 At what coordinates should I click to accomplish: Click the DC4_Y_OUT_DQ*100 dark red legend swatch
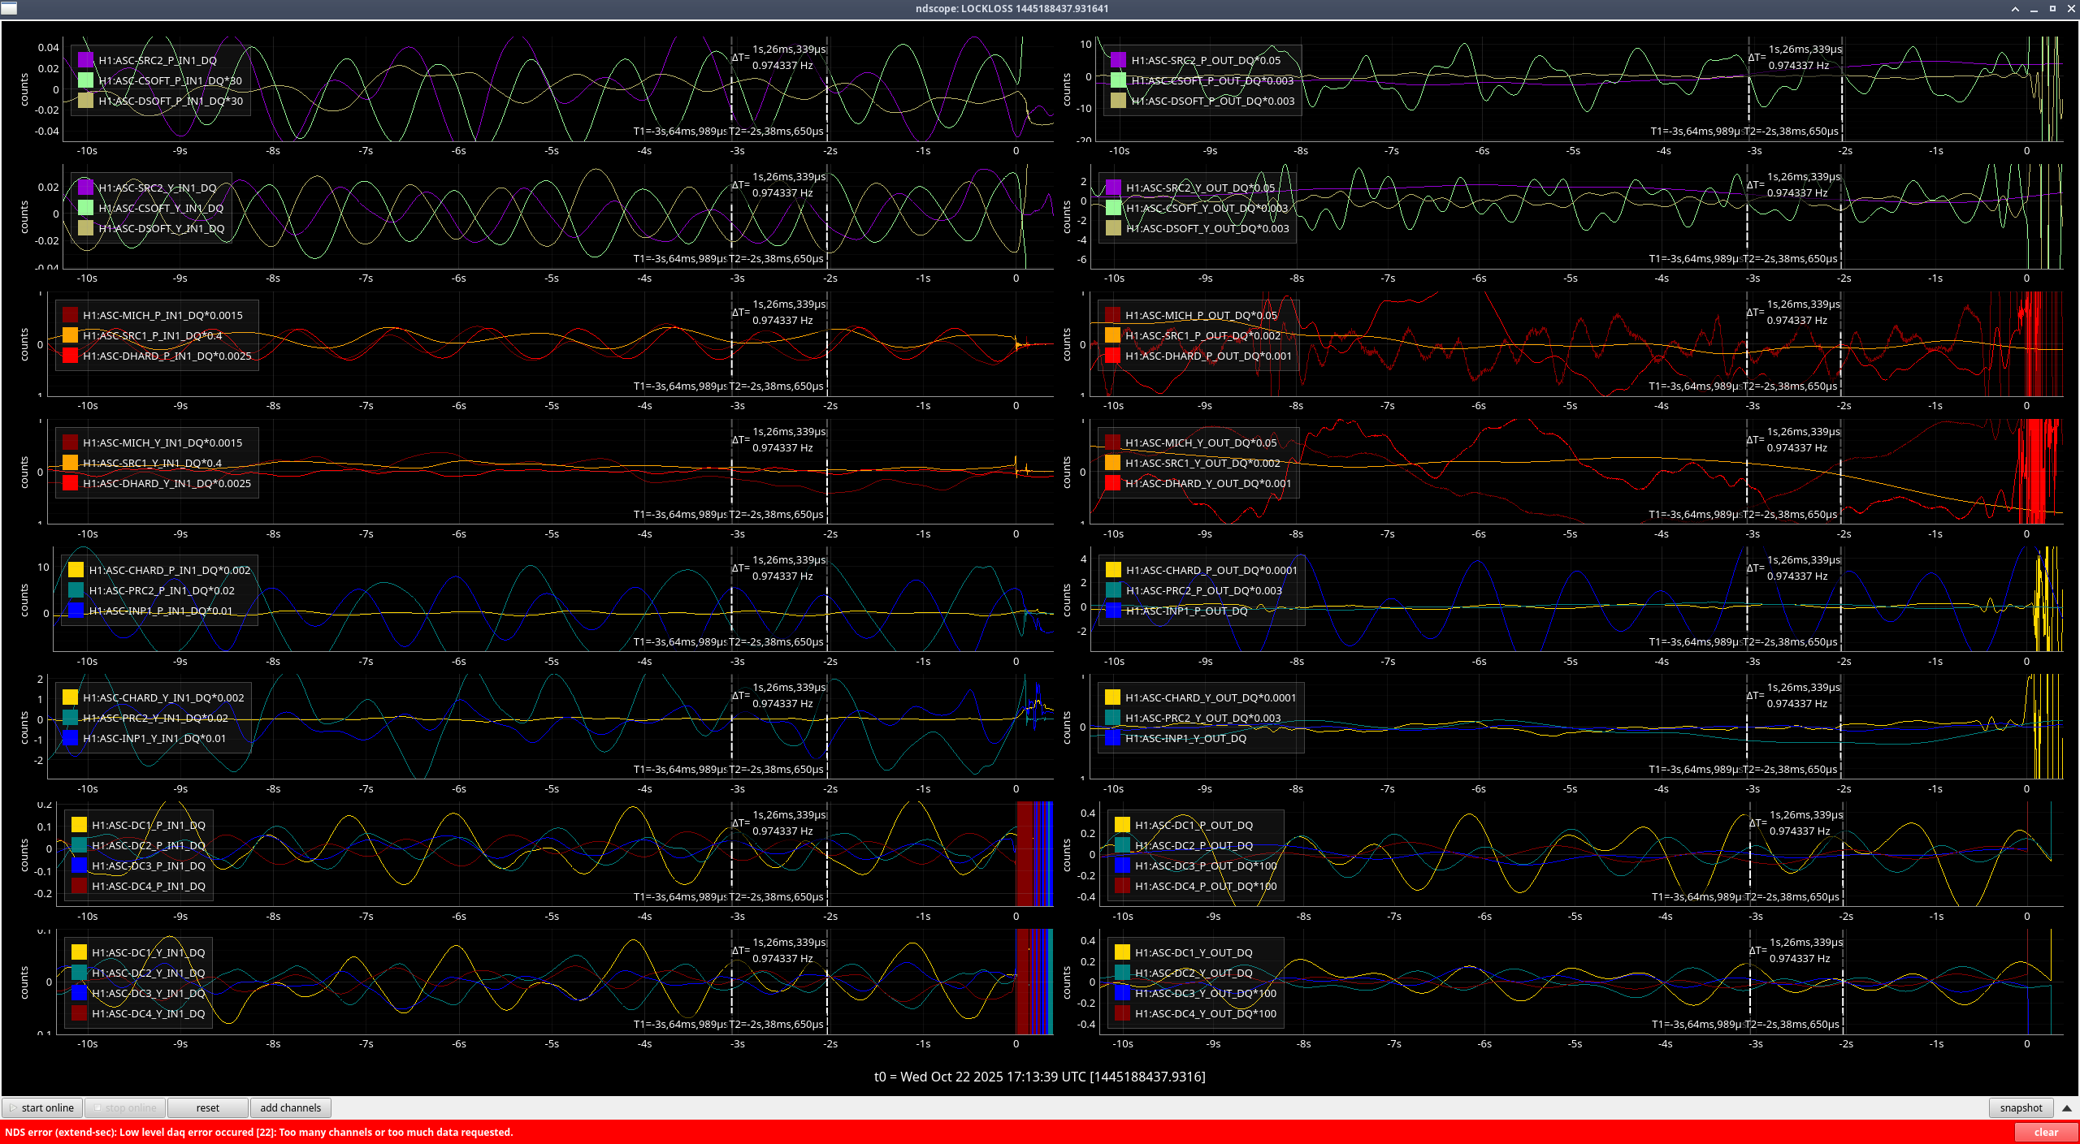1122,1013
